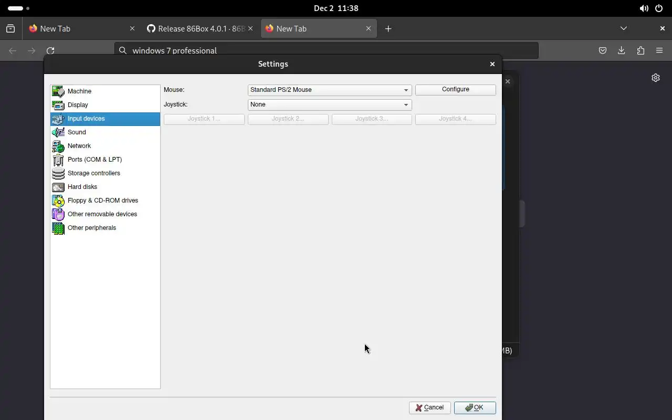This screenshot has width=672, height=420.
Task: Select Other peripherals label in sidebar
Action: click(x=92, y=228)
